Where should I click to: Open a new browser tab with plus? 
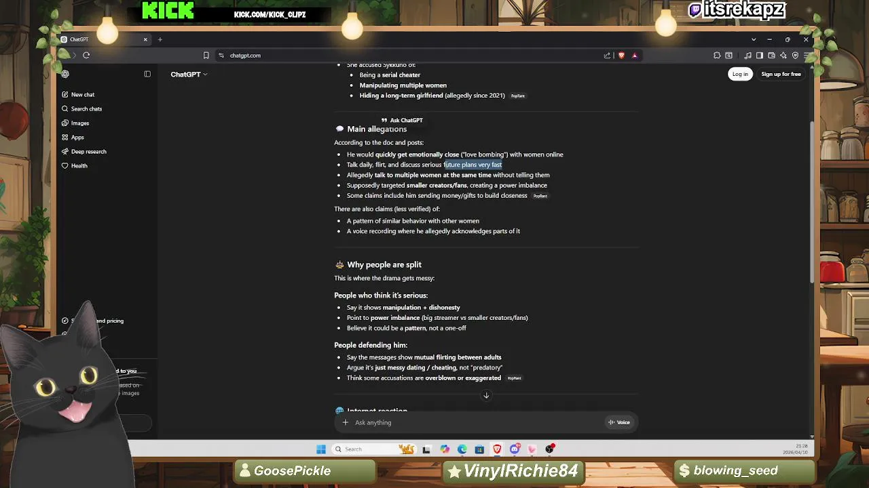[160, 39]
